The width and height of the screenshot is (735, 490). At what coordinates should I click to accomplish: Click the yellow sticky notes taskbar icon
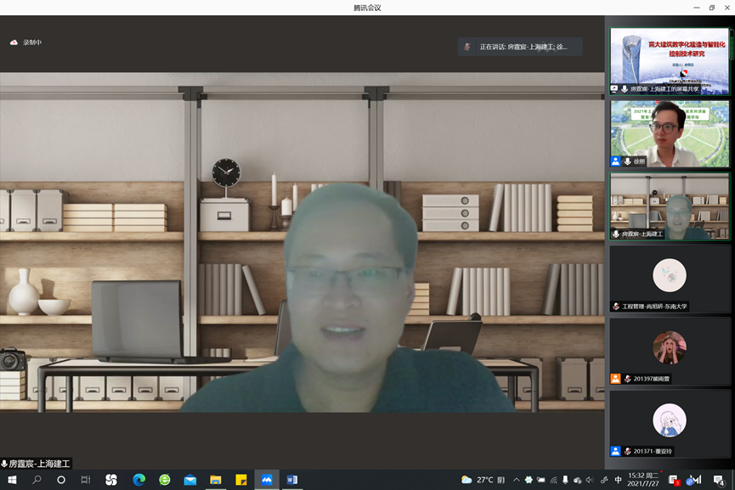point(240,480)
